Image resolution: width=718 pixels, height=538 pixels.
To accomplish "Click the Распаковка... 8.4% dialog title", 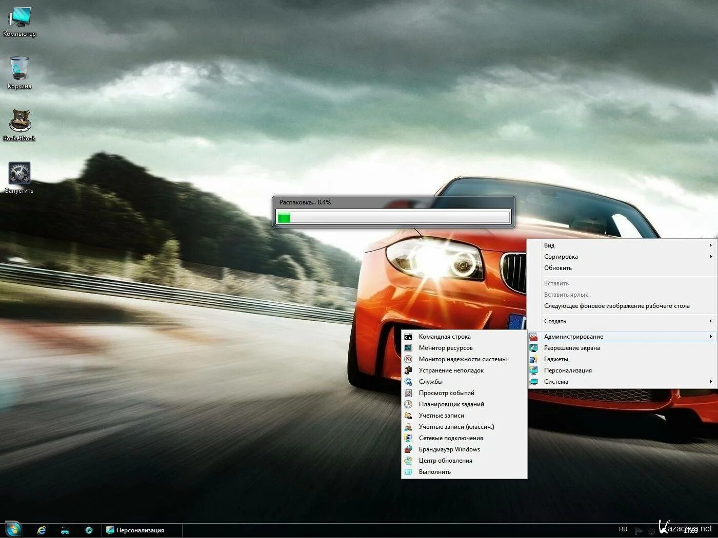I will tap(305, 202).
